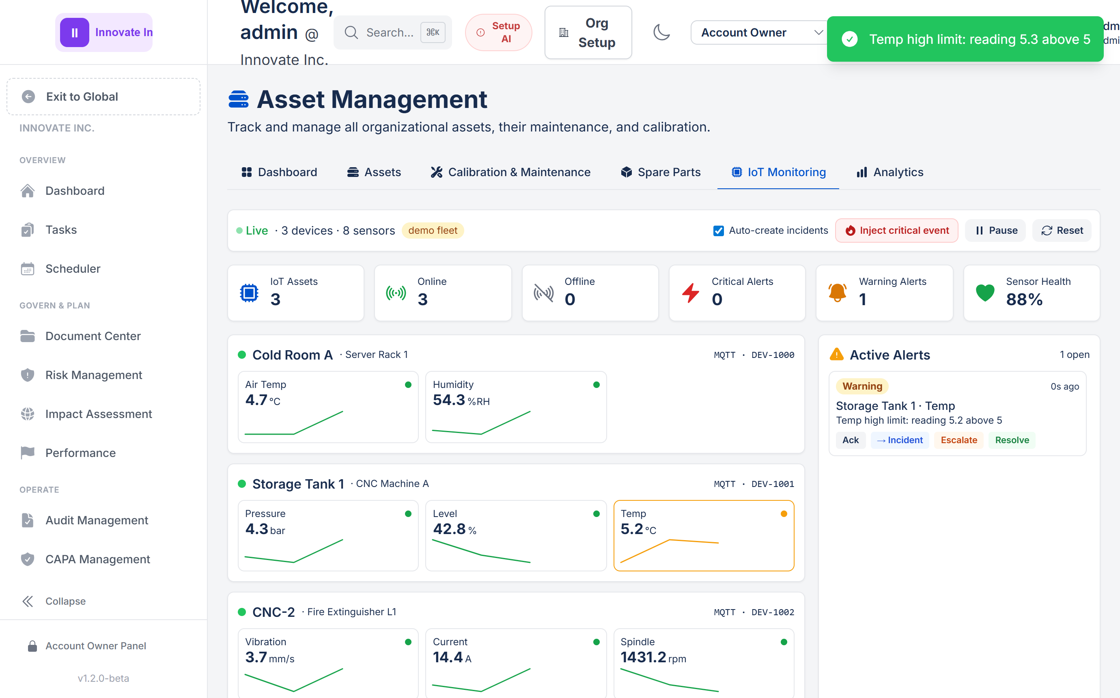Screen dimensions: 1120x698
Task: Click the DEV-1001 device ID
Action: pyautogui.click(x=773, y=484)
